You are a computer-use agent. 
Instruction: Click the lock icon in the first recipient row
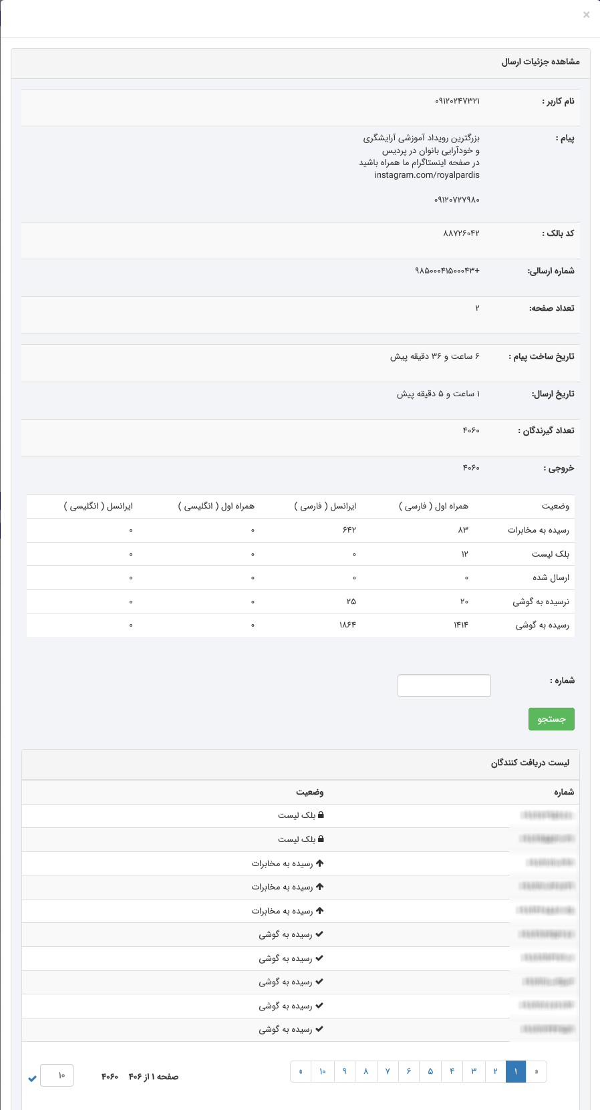tap(321, 815)
